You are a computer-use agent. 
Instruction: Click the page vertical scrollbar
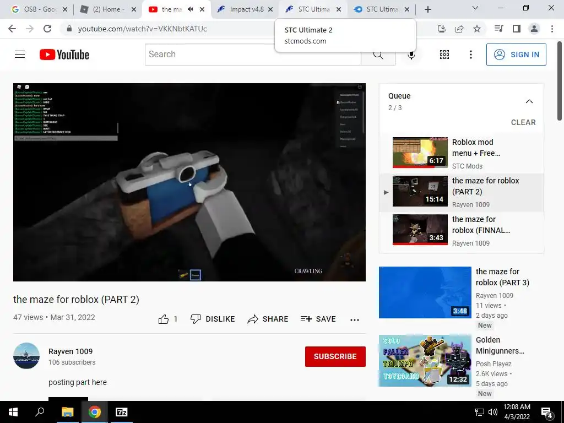(560, 81)
